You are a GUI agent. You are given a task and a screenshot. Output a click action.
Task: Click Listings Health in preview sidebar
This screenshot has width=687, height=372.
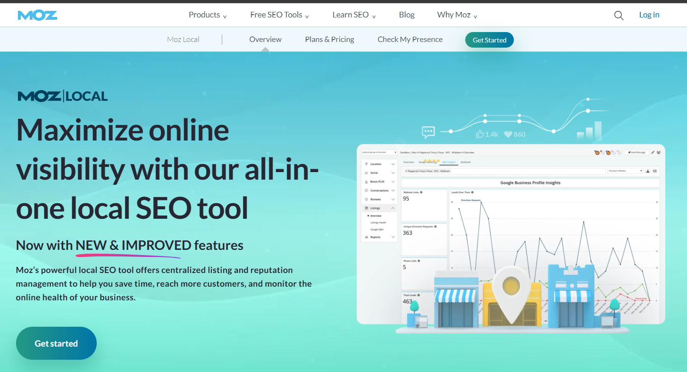point(378,223)
